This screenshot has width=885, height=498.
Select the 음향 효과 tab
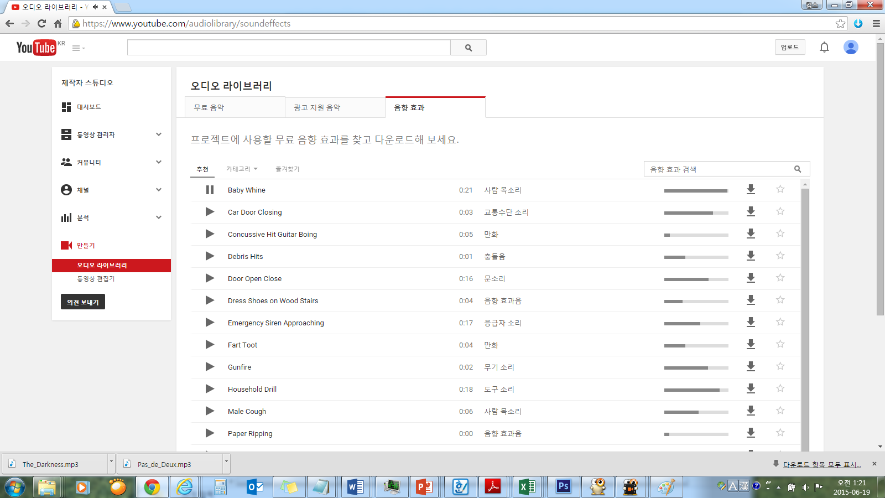point(435,107)
